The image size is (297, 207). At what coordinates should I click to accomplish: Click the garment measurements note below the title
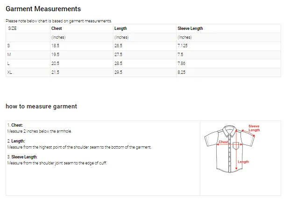click(59, 21)
